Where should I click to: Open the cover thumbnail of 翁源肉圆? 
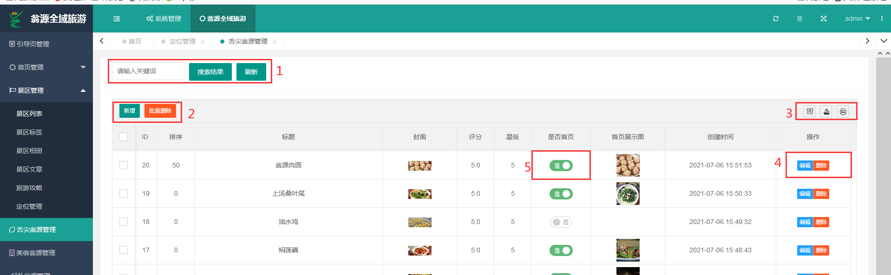[420, 166]
